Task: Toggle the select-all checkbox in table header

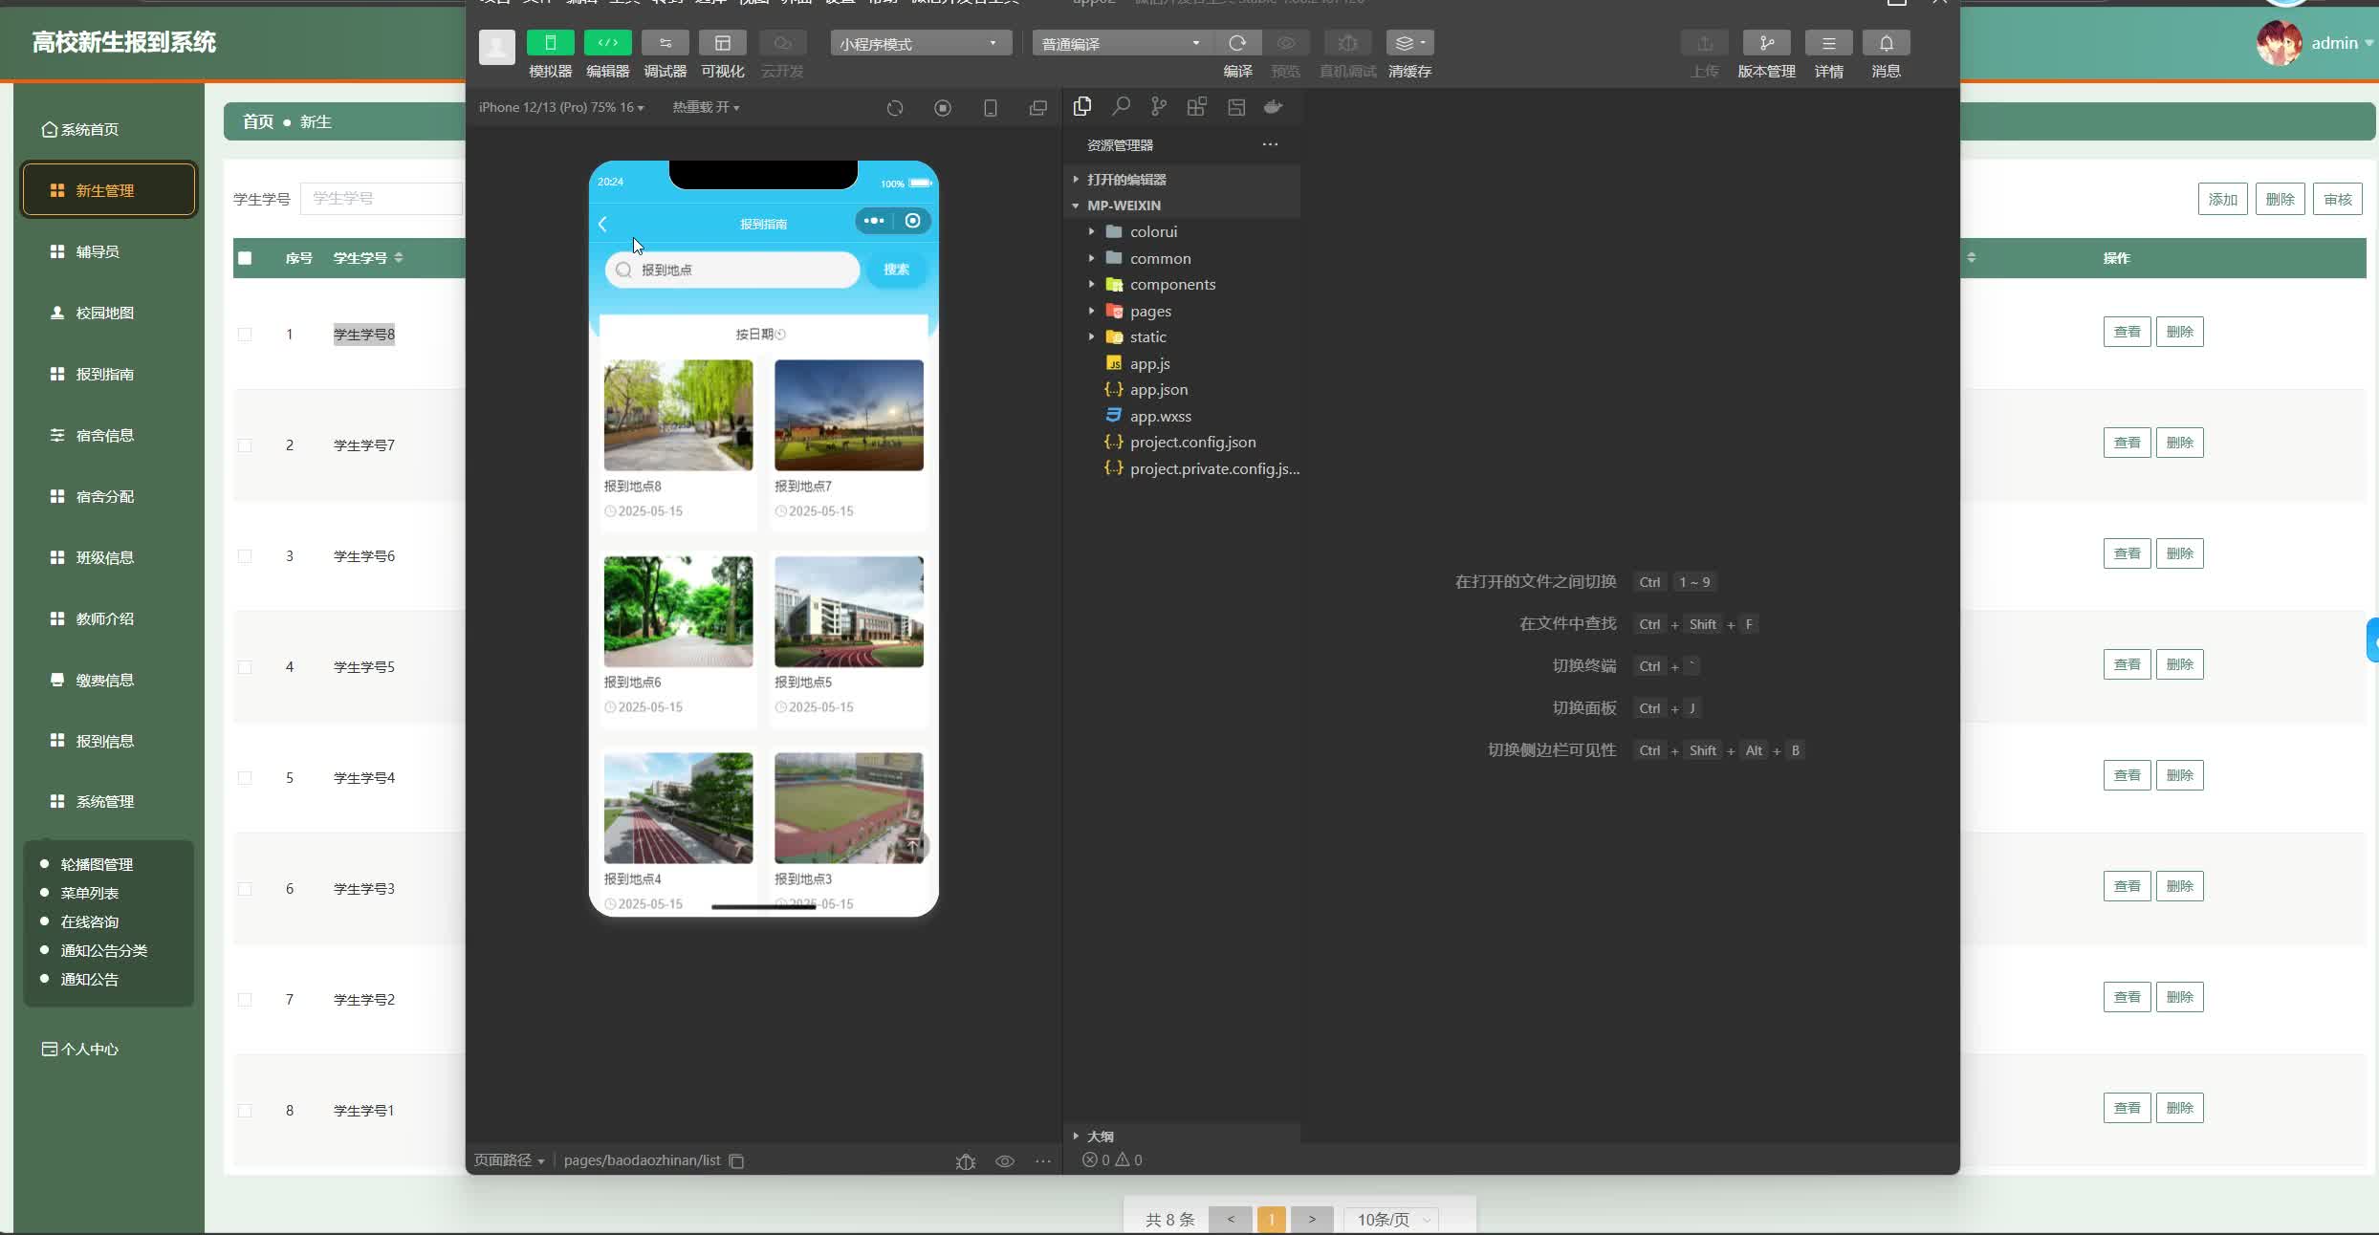Action: pyautogui.click(x=245, y=258)
